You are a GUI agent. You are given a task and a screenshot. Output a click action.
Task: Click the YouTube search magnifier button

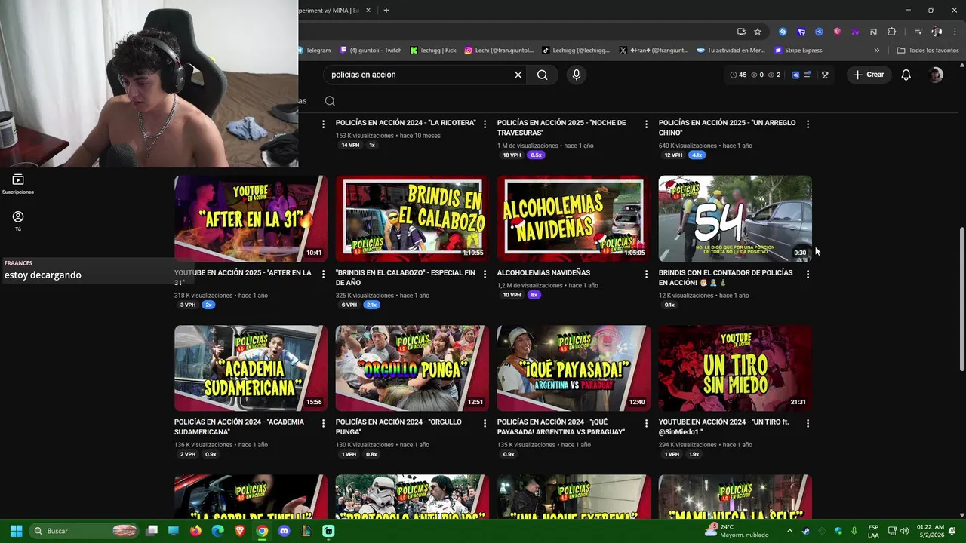542,75
